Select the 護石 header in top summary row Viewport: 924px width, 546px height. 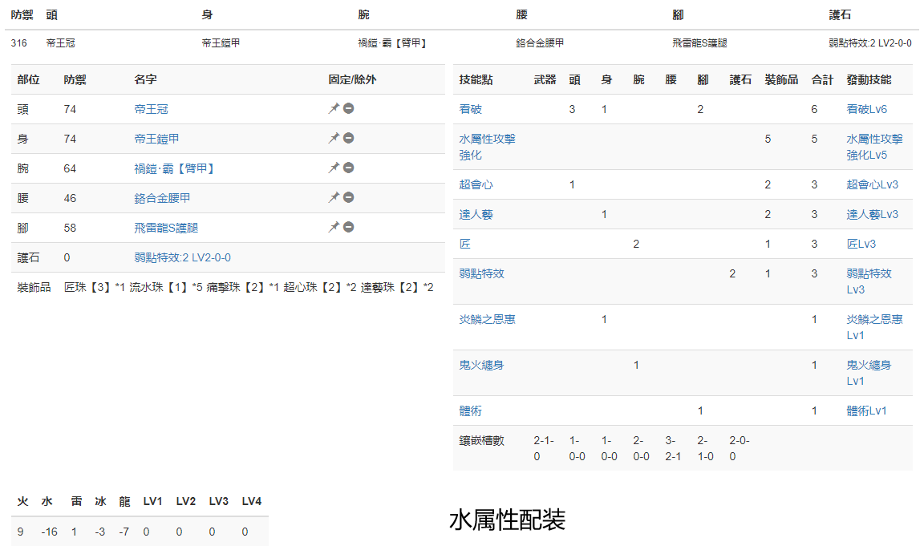[840, 14]
